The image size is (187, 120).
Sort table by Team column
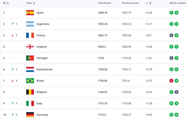tap(30, 3)
